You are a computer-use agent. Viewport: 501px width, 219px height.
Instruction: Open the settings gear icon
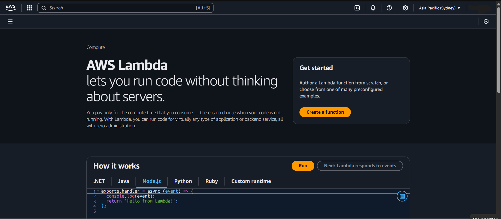[405, 8]
